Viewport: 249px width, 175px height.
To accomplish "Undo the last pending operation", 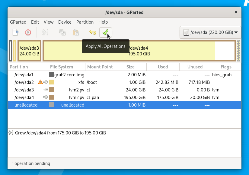I will pyautogui.click(x=92, y=32).
